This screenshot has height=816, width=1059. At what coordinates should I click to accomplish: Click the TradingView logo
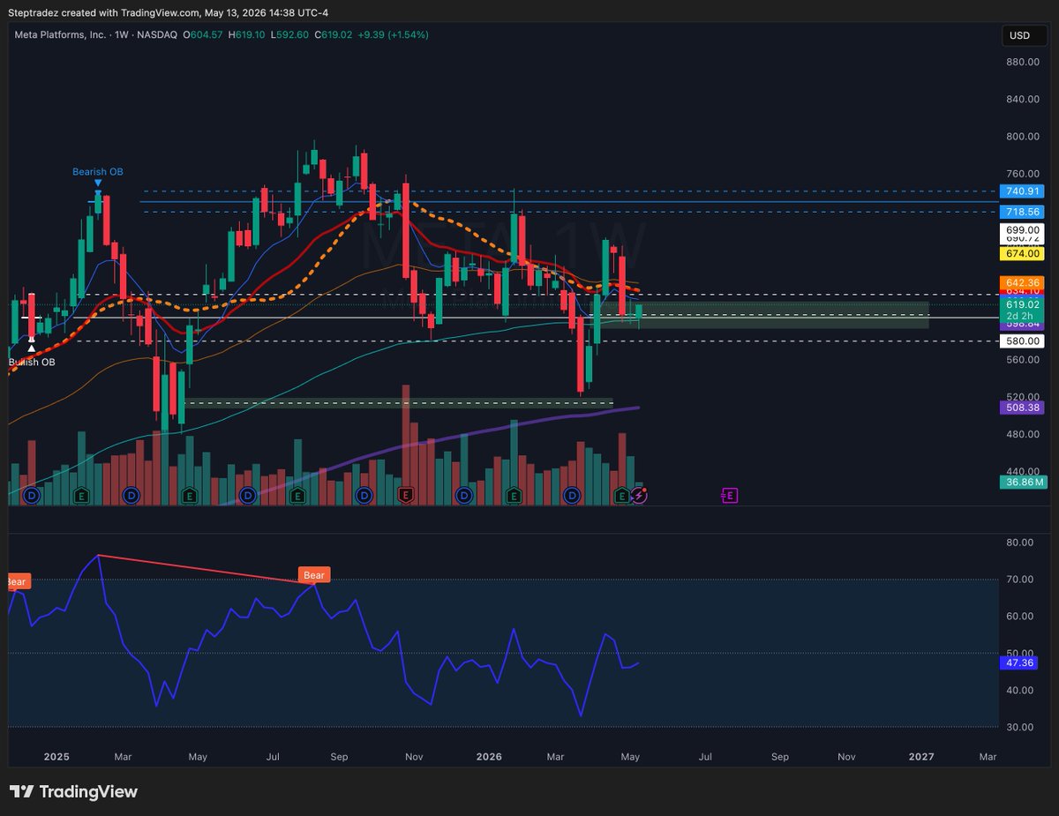click(x=73, y=791)
